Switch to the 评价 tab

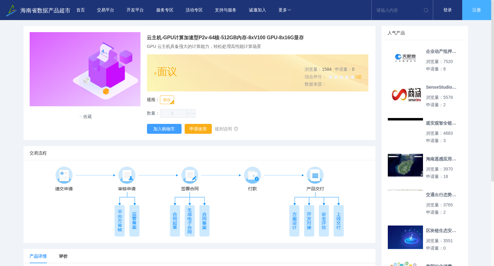[x=63, y=256]
